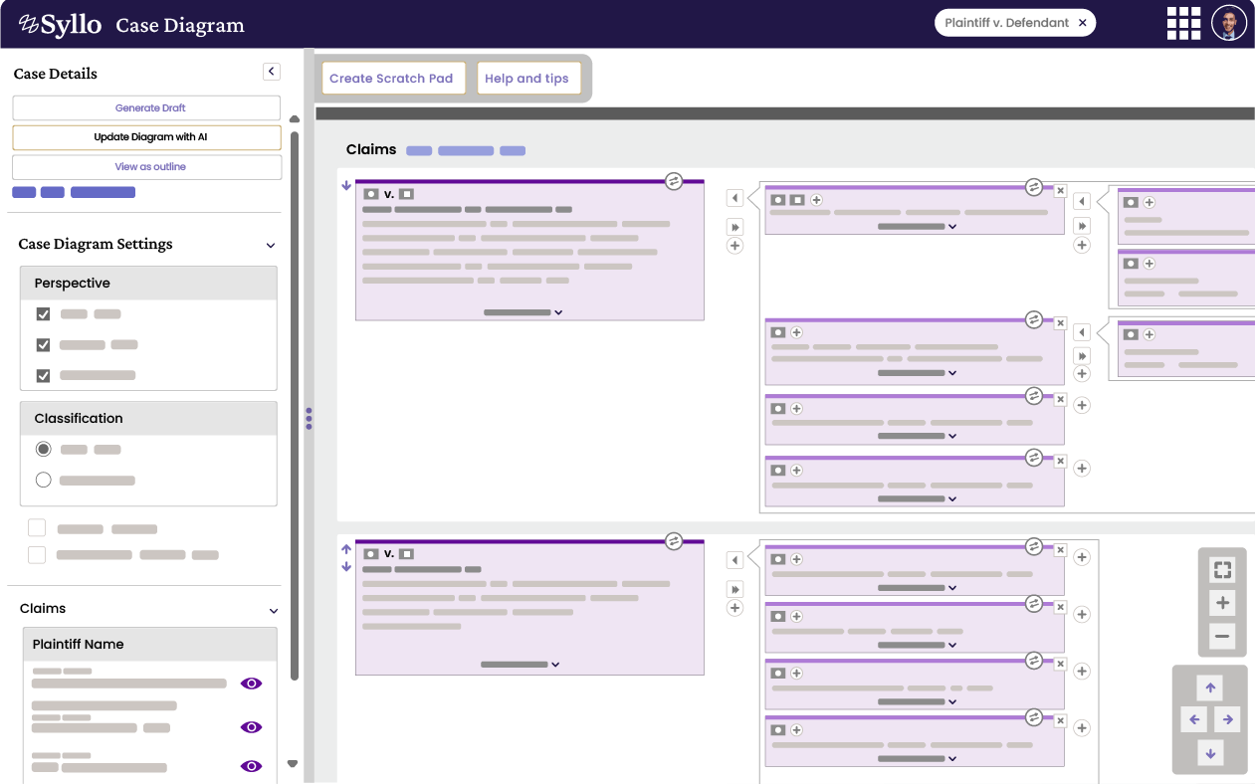The height and width of the screenshot is (784, 1255).
Task: Click first sidebar tag pill under outline
Action: pyautogui.click(x=24, y=192)
